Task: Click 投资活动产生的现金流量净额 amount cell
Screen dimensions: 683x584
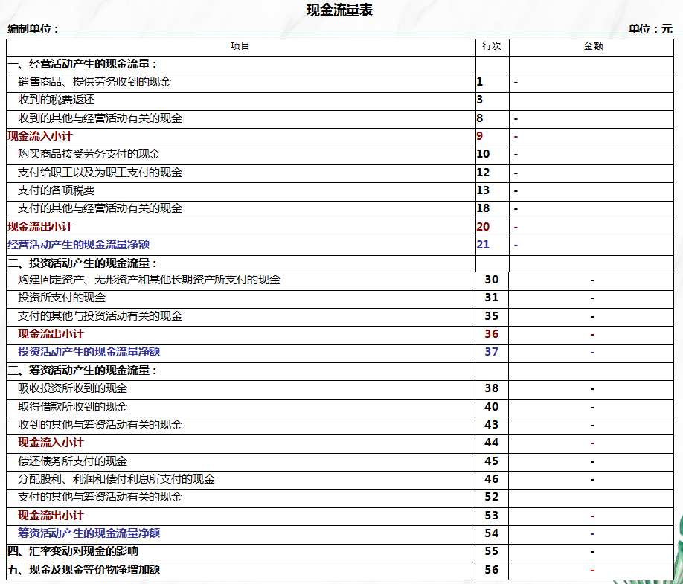Action: point(591,353)
